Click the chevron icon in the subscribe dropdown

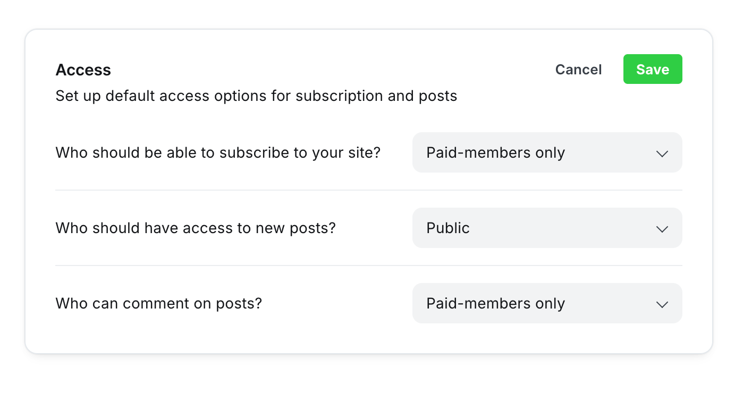point(662,153)
